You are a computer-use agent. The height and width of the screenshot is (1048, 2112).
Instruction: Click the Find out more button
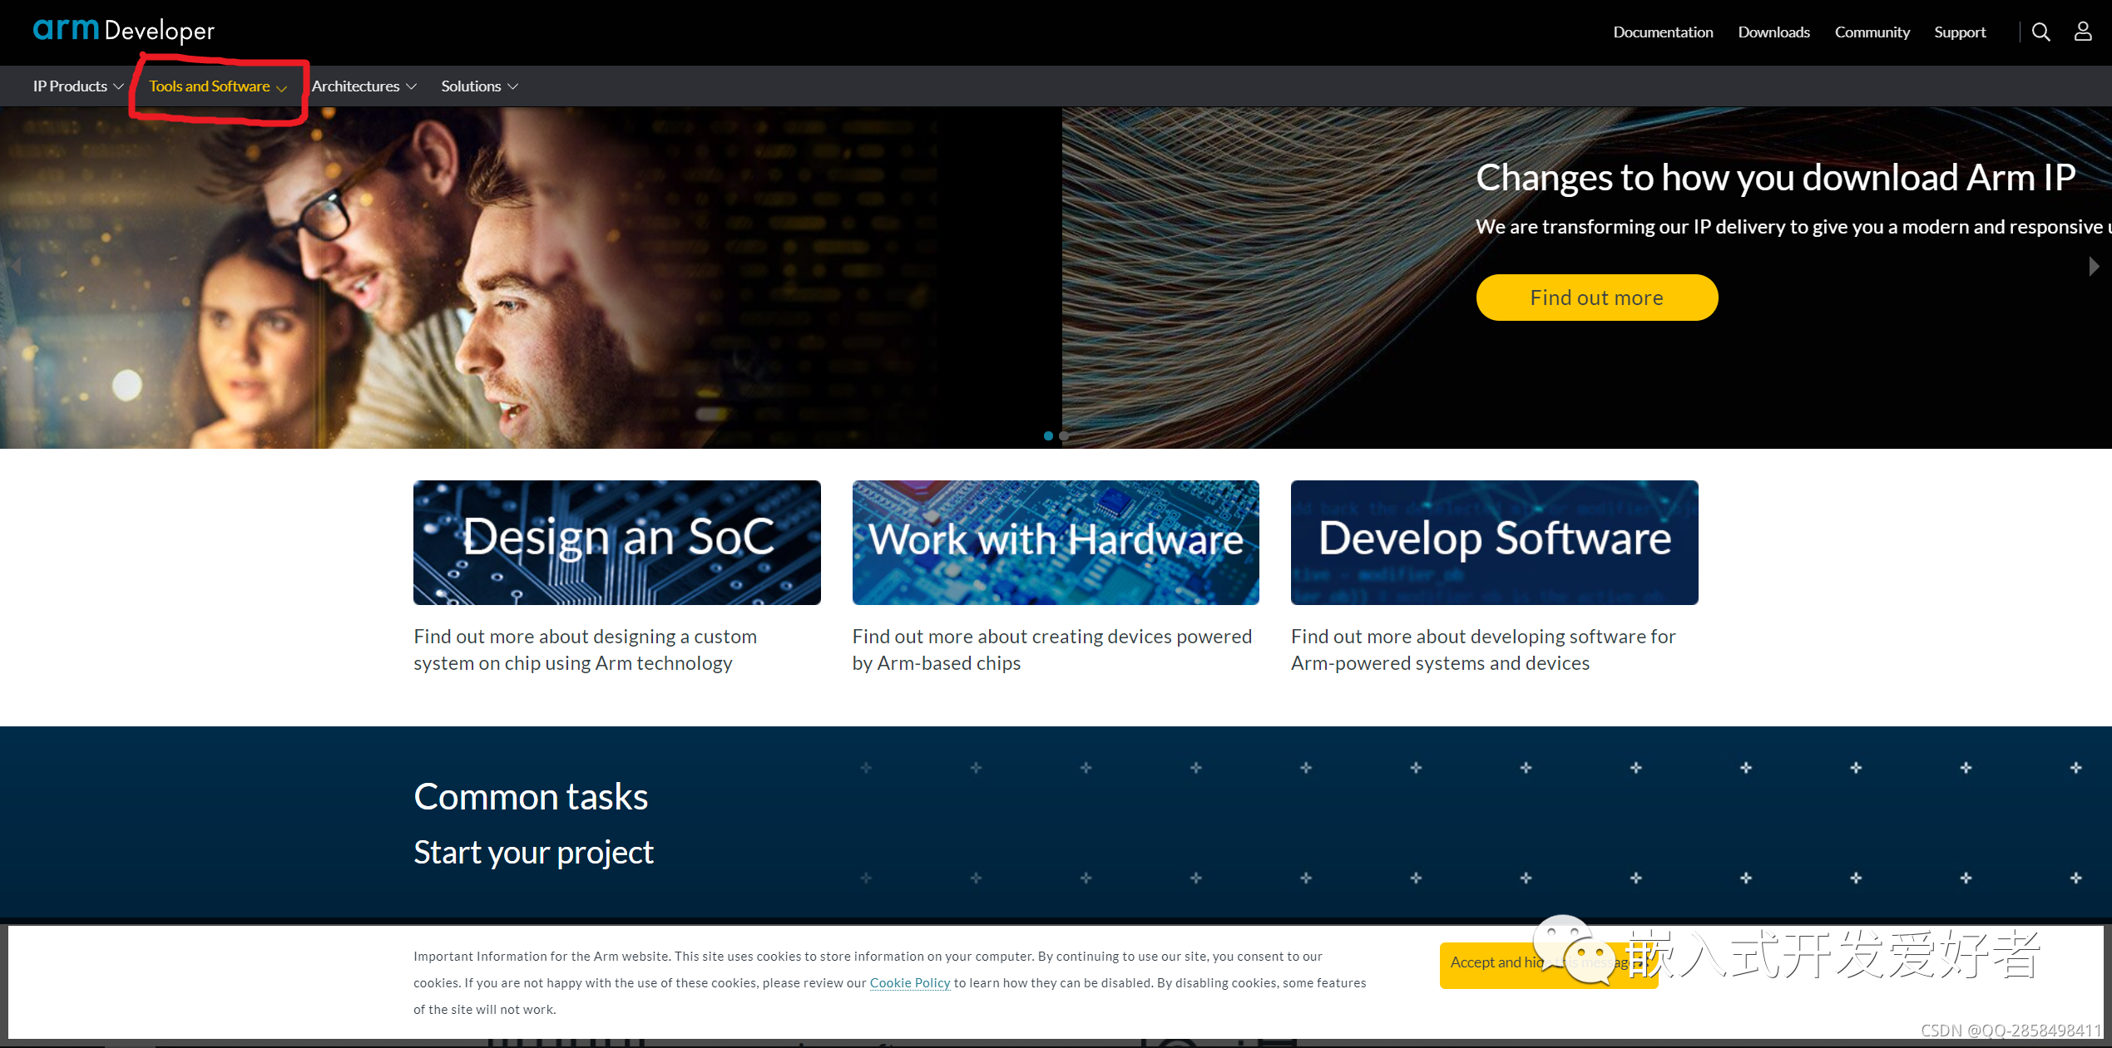pos(1596,298)
